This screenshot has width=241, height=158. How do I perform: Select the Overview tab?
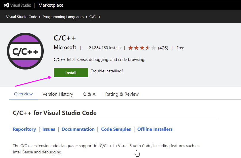tap(23, 94)
